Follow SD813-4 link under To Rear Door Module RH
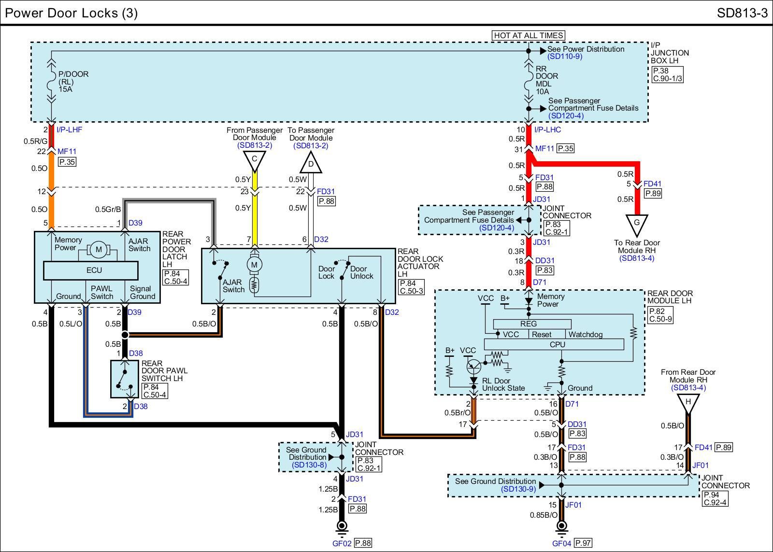The height and width of the screenshot is (552, 773). click(x=637, y=258)
